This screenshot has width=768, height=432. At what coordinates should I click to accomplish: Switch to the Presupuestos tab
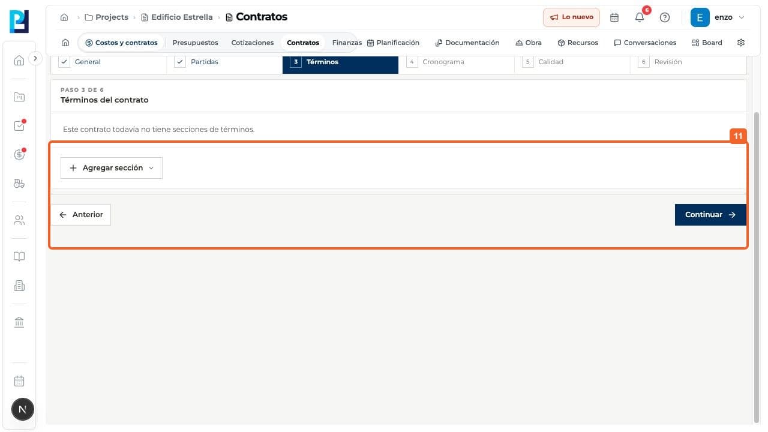click(195, 43)
